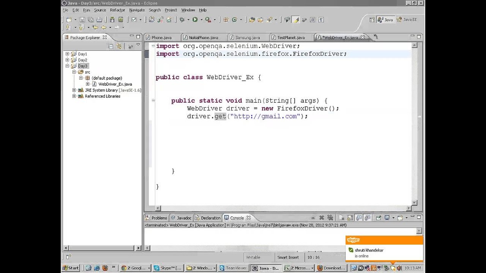Screen dimensions: 486x273
Task: Click the Save toolbar icon
Action: (82, 20)
